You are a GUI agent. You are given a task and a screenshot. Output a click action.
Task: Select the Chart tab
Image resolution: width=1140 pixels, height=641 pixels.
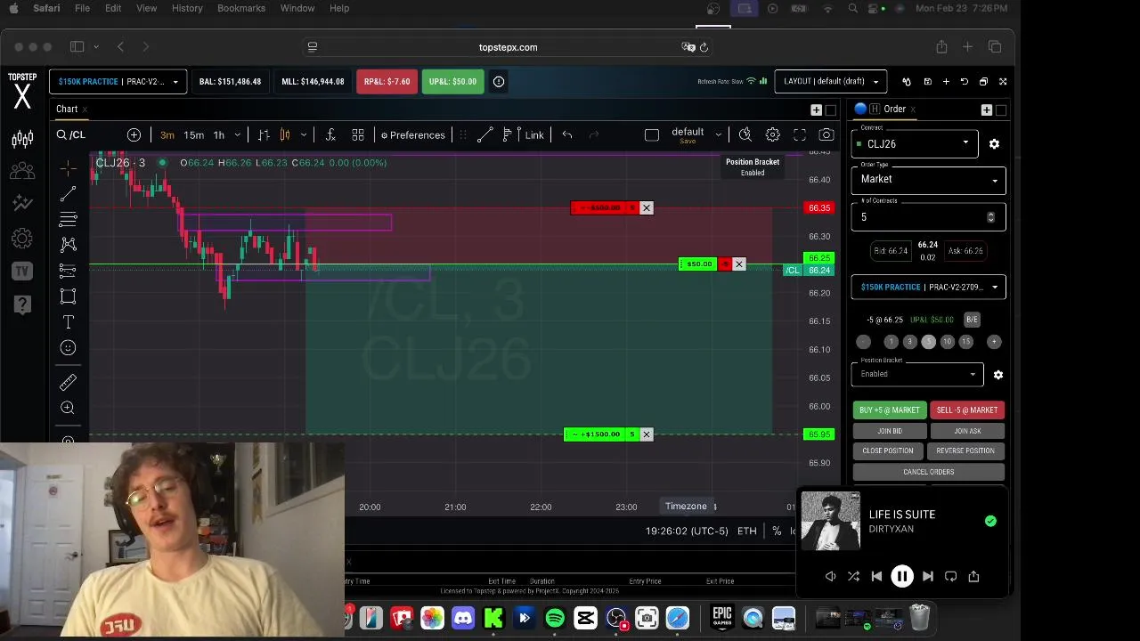(x=67, y=109)
